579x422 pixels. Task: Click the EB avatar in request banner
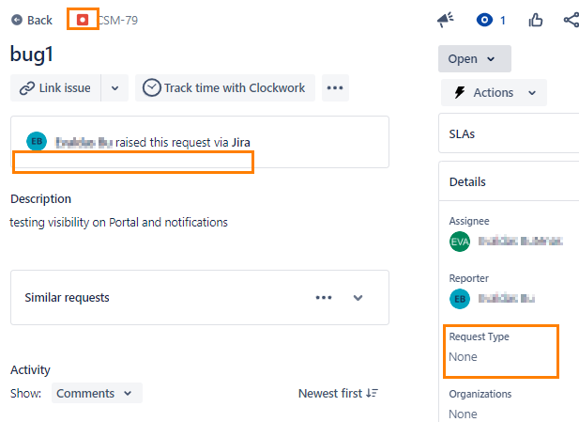pyautogui.click(x=37, y=141)
